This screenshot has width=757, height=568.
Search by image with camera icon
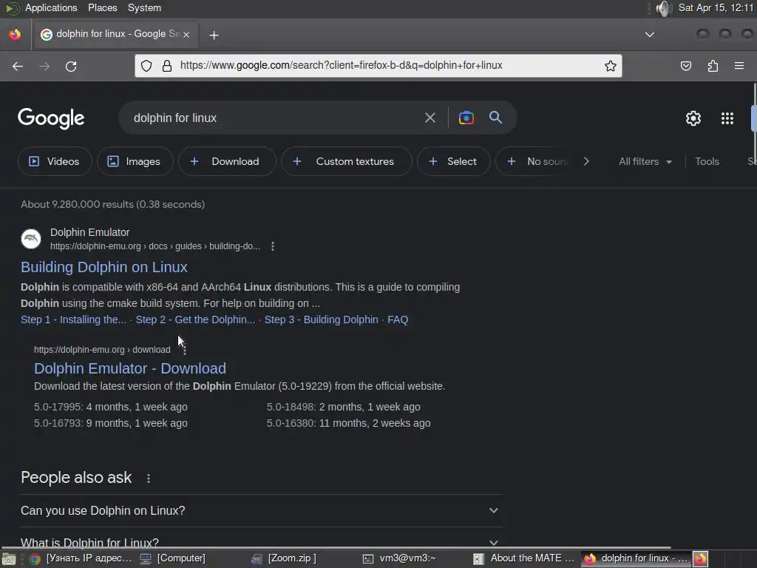click(x=466, y=118)
